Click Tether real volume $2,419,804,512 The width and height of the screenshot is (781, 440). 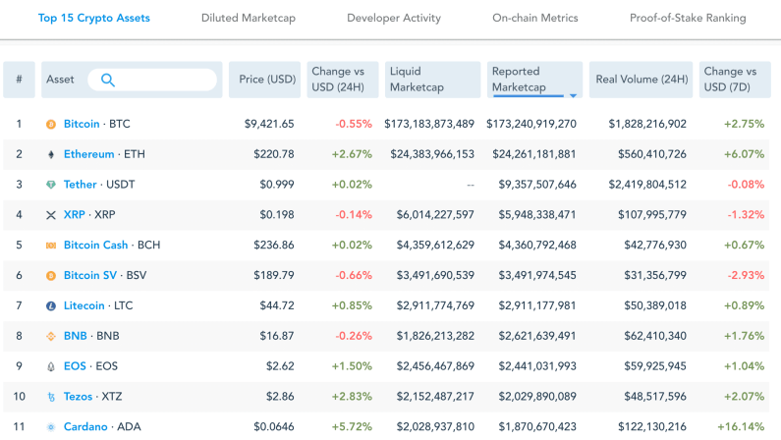point(647,185)
